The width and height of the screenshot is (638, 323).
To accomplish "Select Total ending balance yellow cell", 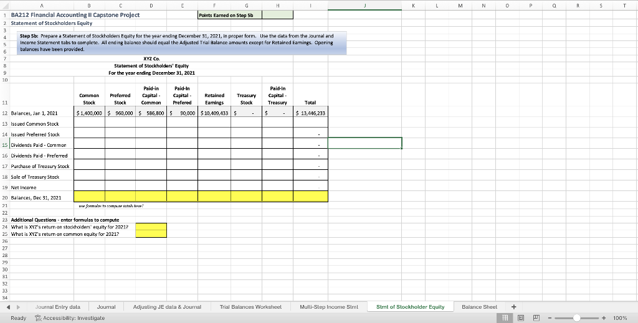I will pos(310,197).
